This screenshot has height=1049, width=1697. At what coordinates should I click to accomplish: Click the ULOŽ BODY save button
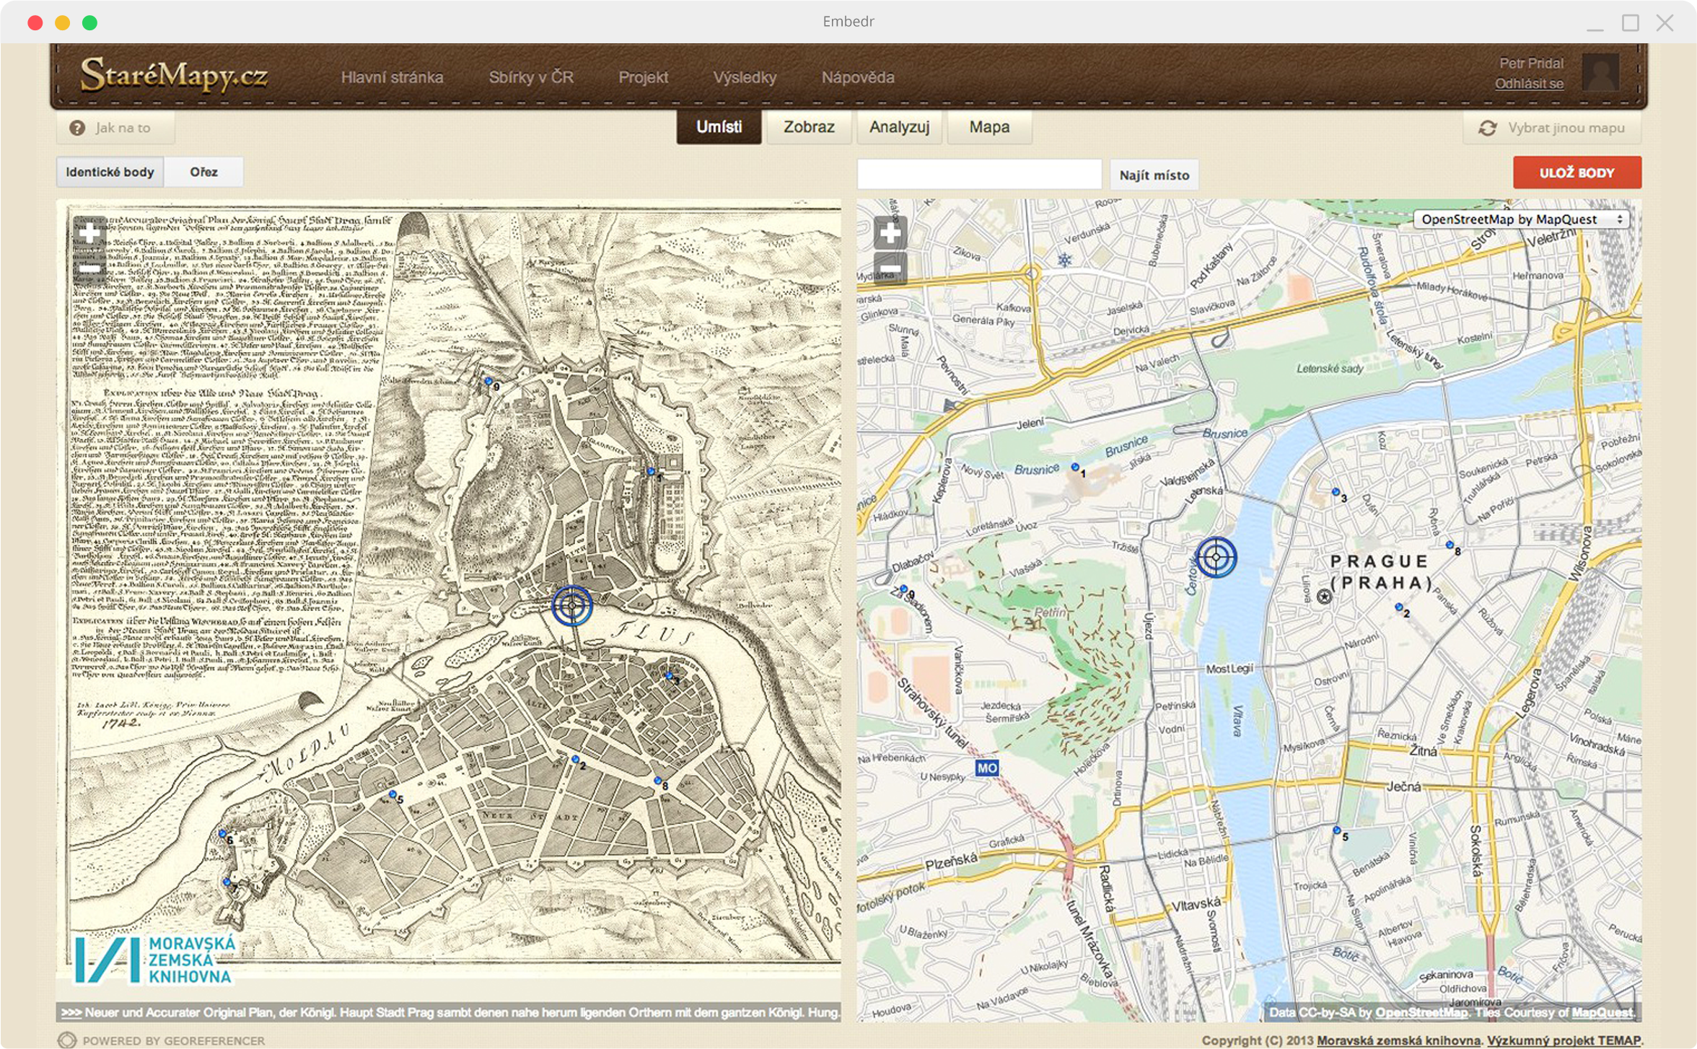[1577, 172]
